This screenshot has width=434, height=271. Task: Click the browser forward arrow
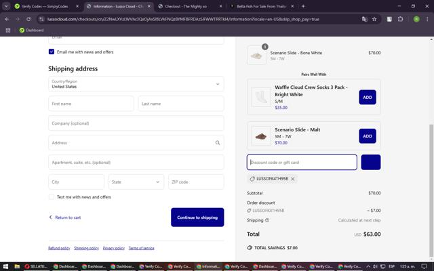tap(18, 19)
